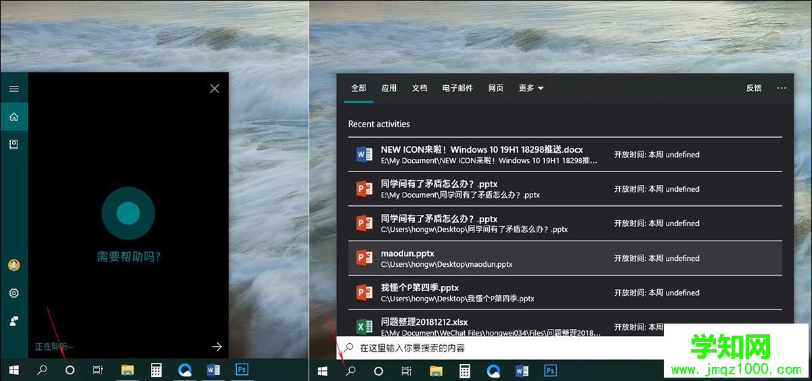Viewport: 812px width, 381px height.
Task: Close the Cortana panel with the X
Action: tap(215, 88)
